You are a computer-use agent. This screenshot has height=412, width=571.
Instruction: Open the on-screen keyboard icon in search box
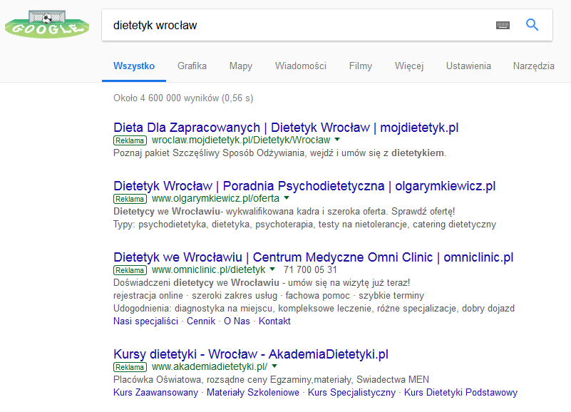pos(503,25)
